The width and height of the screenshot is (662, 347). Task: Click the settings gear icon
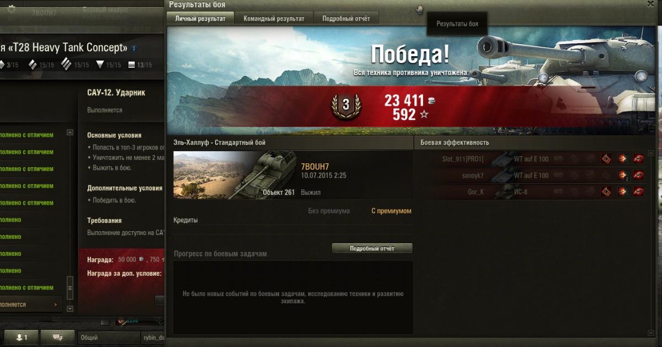coord(12,8)
